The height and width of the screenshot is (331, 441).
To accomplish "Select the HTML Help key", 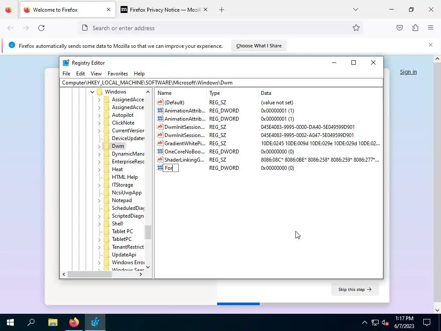I will [x=124, y=177].
